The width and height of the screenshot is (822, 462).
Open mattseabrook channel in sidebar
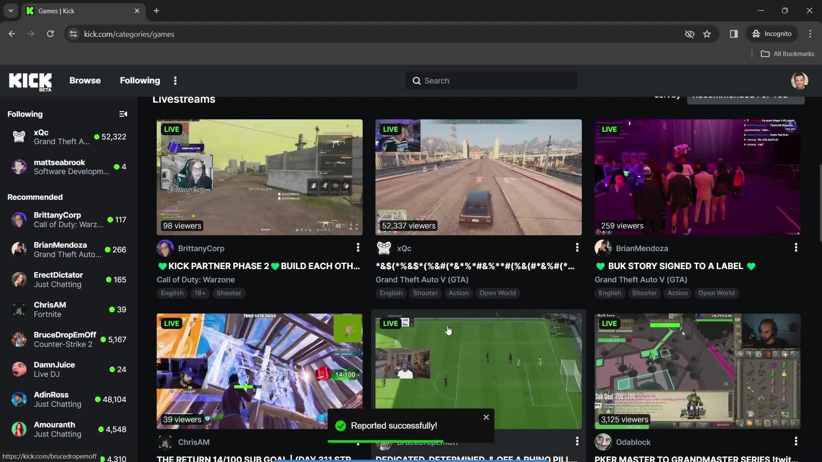point(68,167)
